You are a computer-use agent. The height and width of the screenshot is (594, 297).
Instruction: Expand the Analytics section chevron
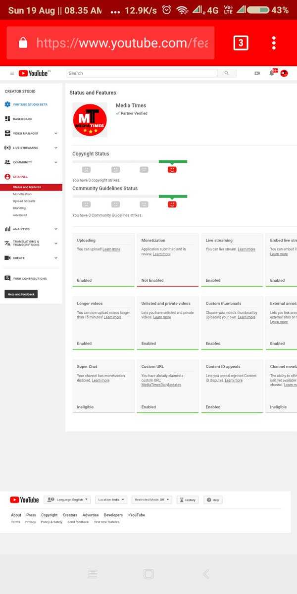pyautogui.click(x=56, y=229)
